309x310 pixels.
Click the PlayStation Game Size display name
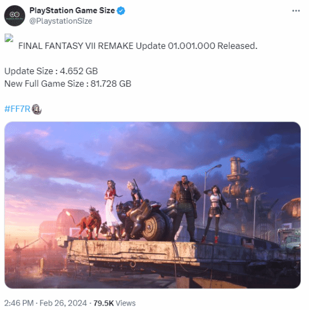[x=72, y=10]
